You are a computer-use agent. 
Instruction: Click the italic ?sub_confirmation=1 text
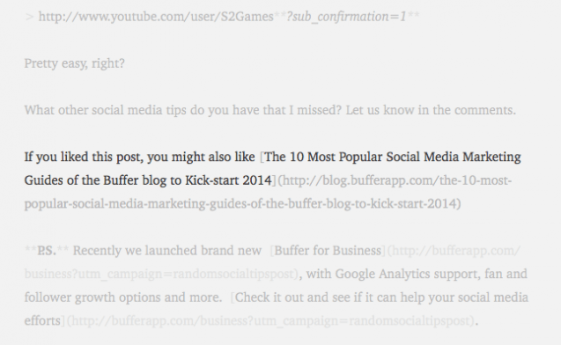(347, 17)
